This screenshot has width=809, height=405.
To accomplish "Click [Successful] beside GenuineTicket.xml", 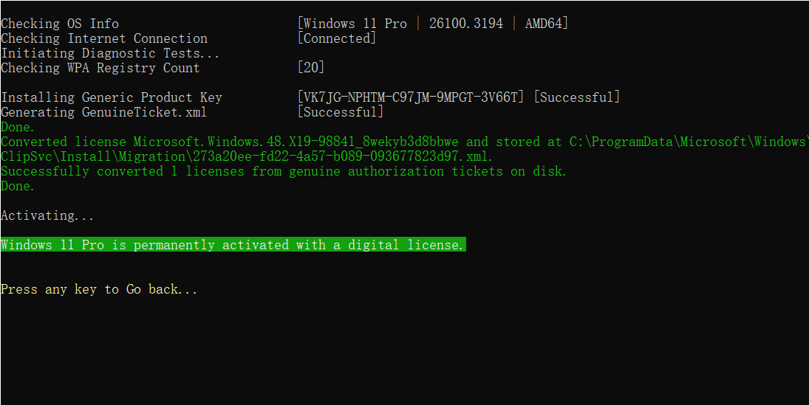I will [x=341, y=112].
